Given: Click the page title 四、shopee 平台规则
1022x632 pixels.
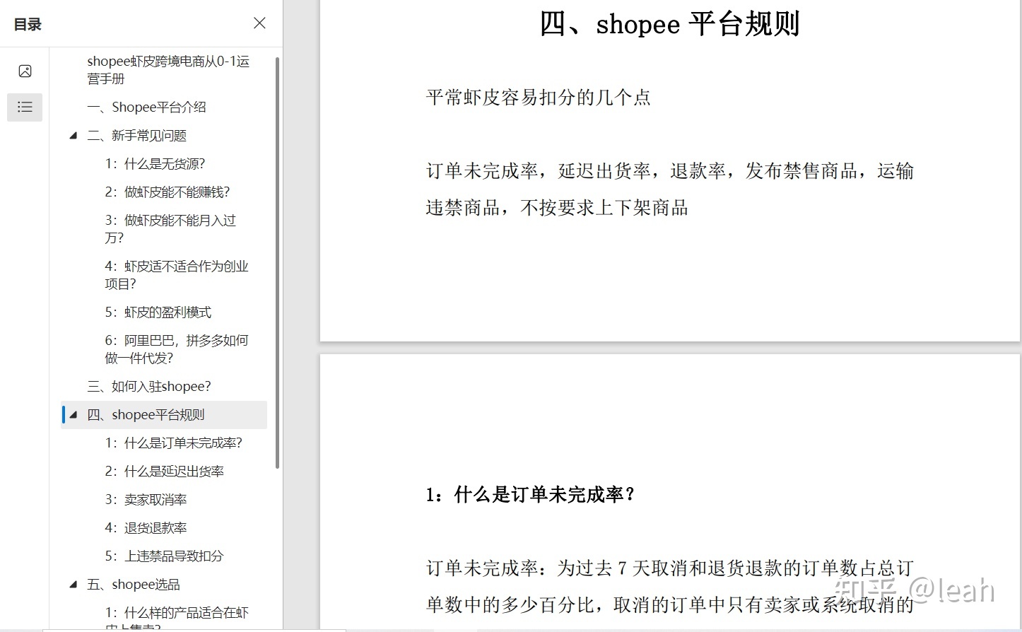Looking at the screenshot, I should [669, 24].
